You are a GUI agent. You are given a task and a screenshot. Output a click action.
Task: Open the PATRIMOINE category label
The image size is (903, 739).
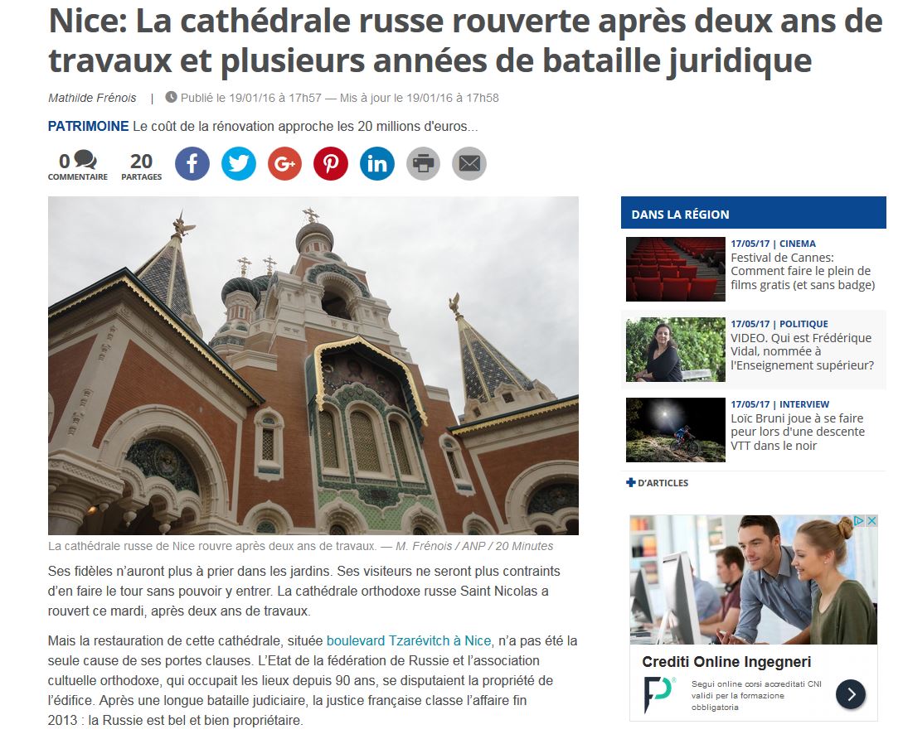(88, 127)
